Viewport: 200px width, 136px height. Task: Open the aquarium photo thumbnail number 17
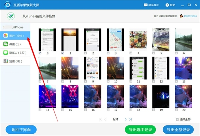(115, 96)
